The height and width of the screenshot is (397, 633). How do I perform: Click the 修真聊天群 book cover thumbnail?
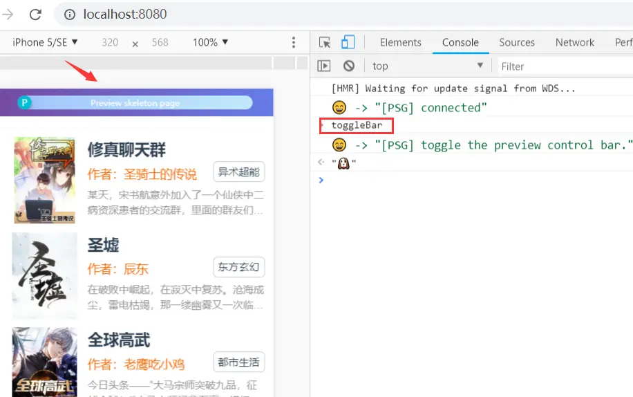click(44, 180)
